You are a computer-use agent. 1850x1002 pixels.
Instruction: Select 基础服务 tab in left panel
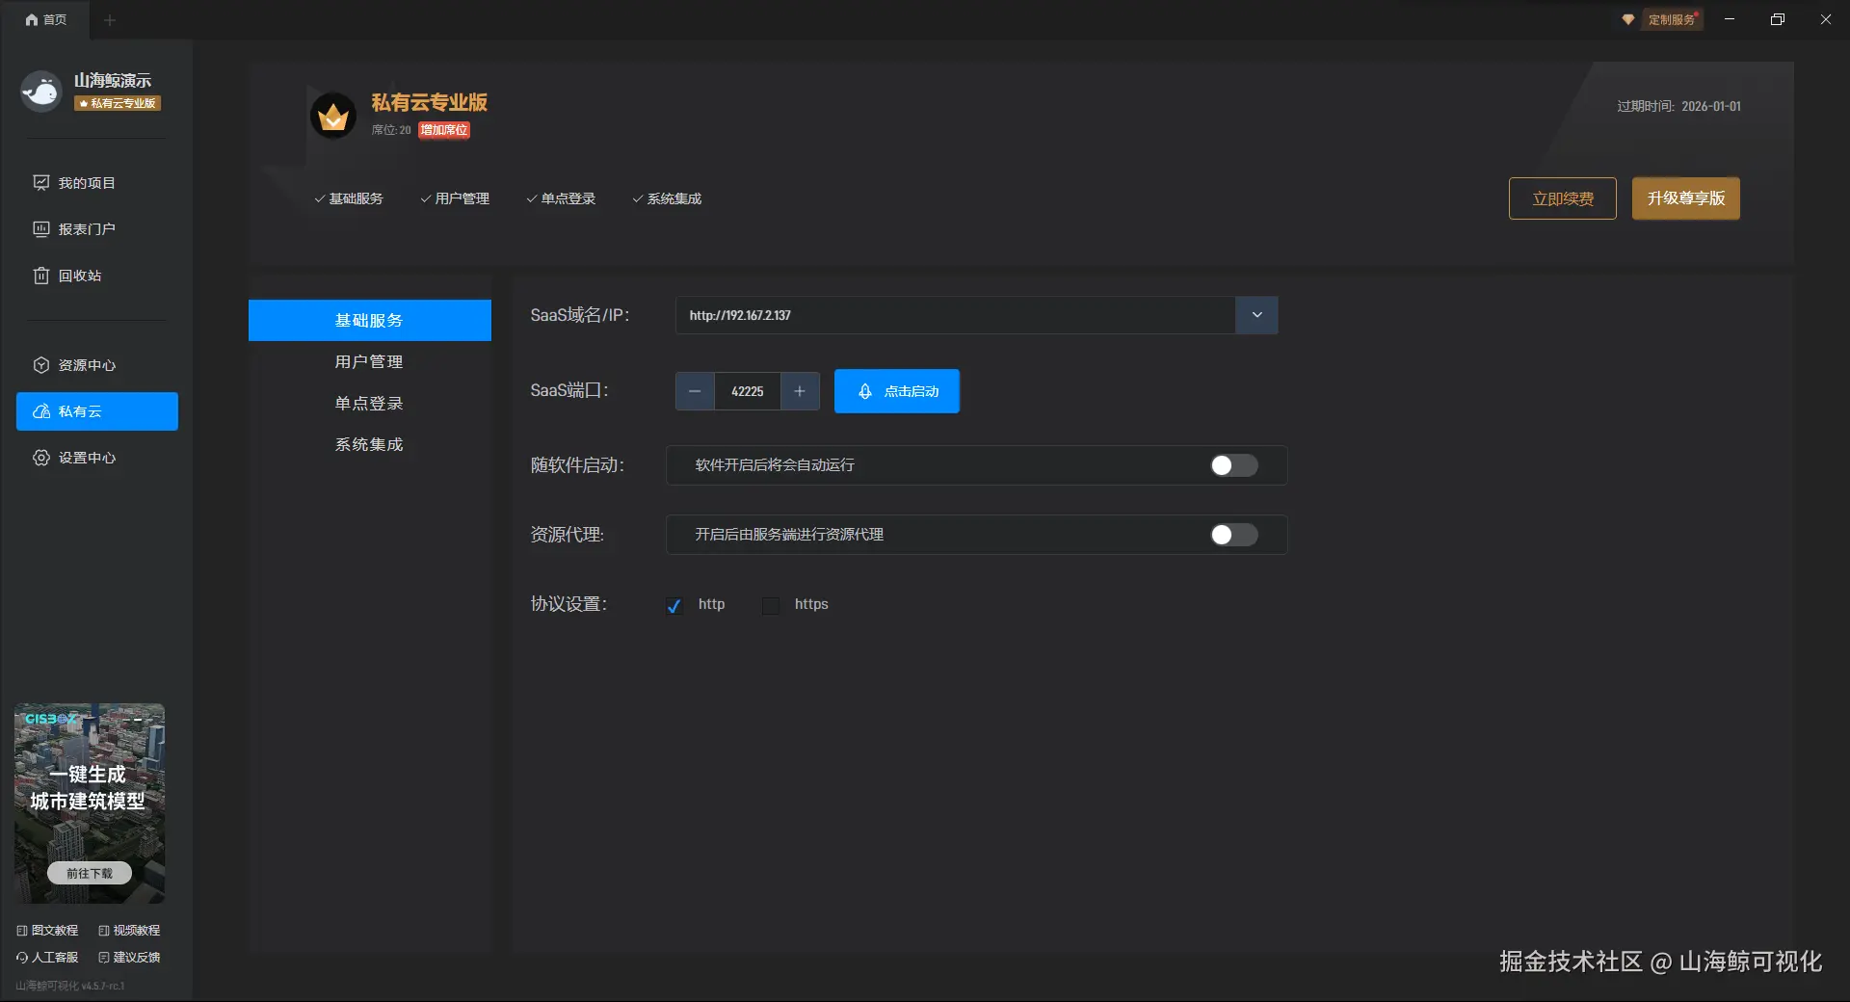(370, 320)
